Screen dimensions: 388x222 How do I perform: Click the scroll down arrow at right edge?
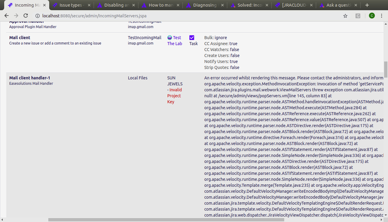coord(386,215)
